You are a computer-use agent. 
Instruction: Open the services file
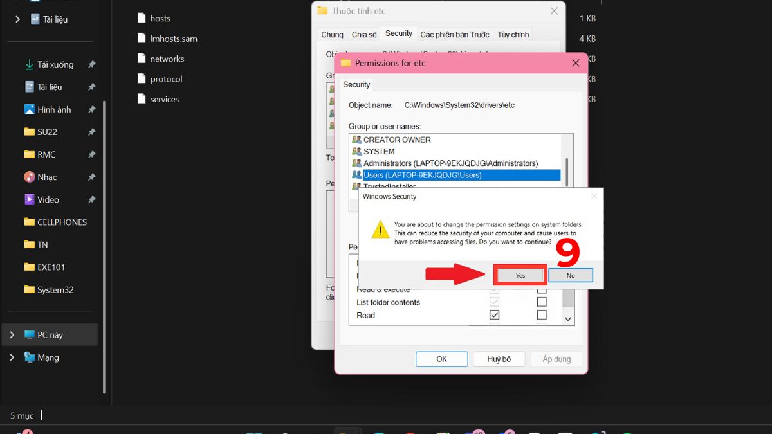[165, 99]
